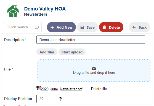Open the 2020_June_Newsletter.pdf link
This screenshot has width=154, height=106.
coord(62,89)
